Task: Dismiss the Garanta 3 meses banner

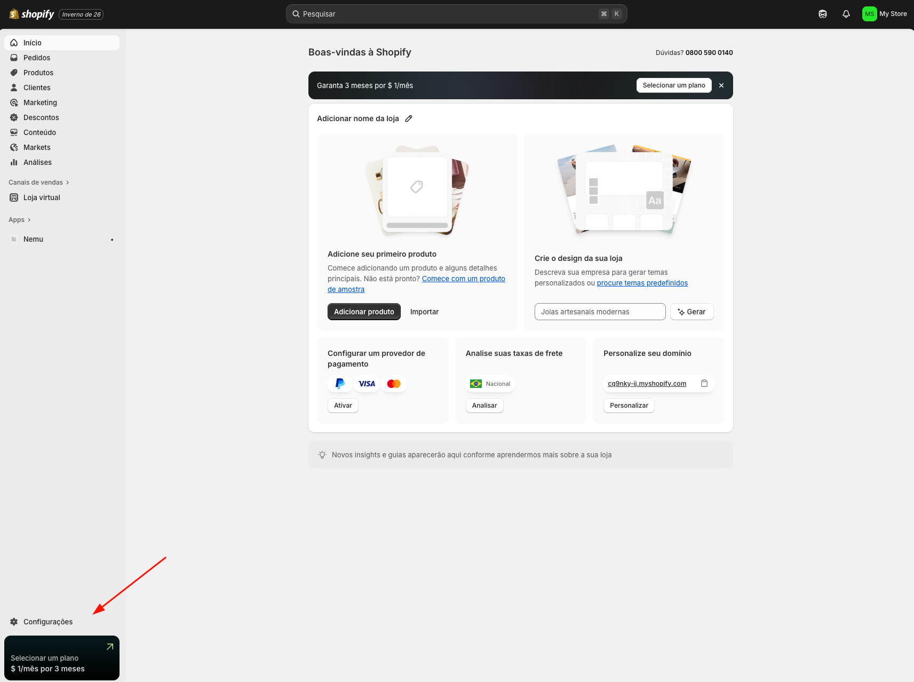Action: (x=721, y=85)
